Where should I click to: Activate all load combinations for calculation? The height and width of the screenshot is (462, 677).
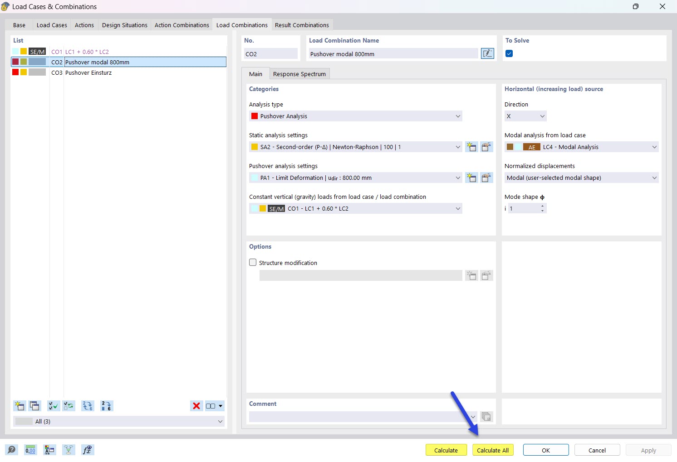click(53, 406)
